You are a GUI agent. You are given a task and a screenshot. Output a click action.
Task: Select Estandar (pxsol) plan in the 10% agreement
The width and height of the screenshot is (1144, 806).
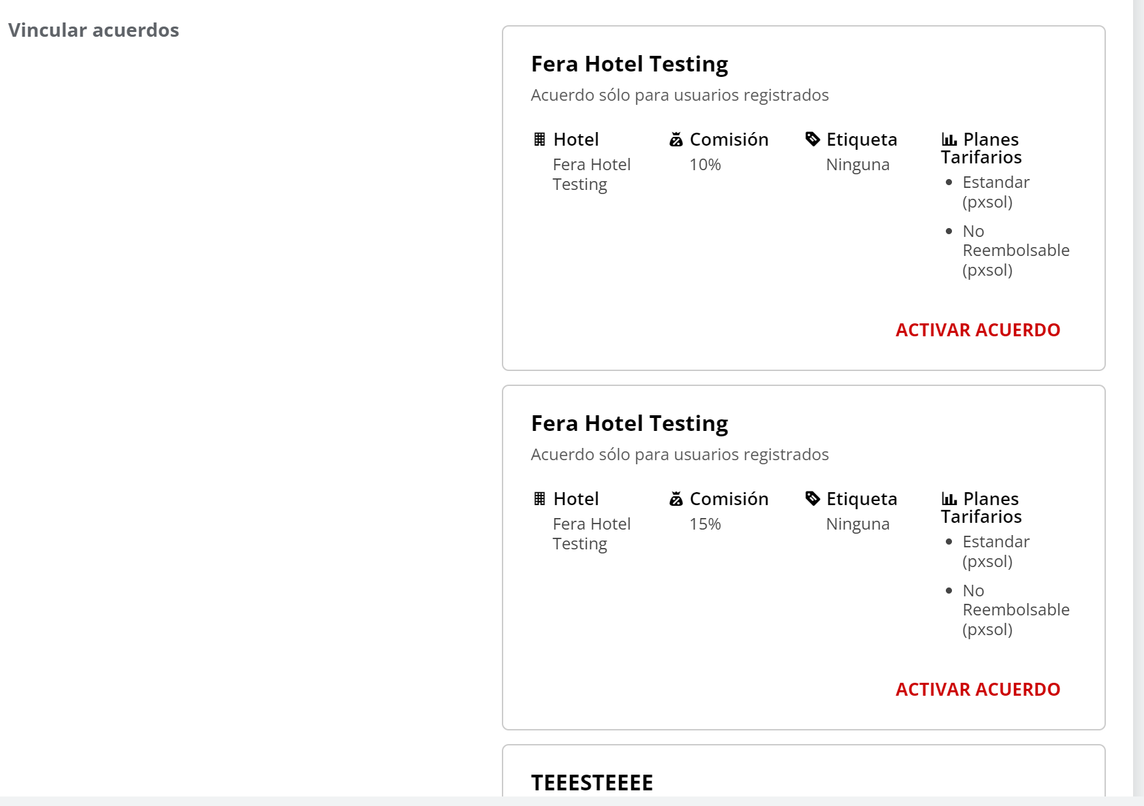[x=996, y=192]
